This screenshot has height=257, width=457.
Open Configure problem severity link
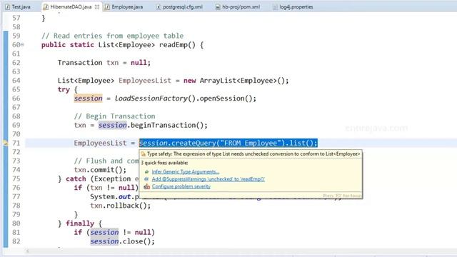tap(181, 186)
